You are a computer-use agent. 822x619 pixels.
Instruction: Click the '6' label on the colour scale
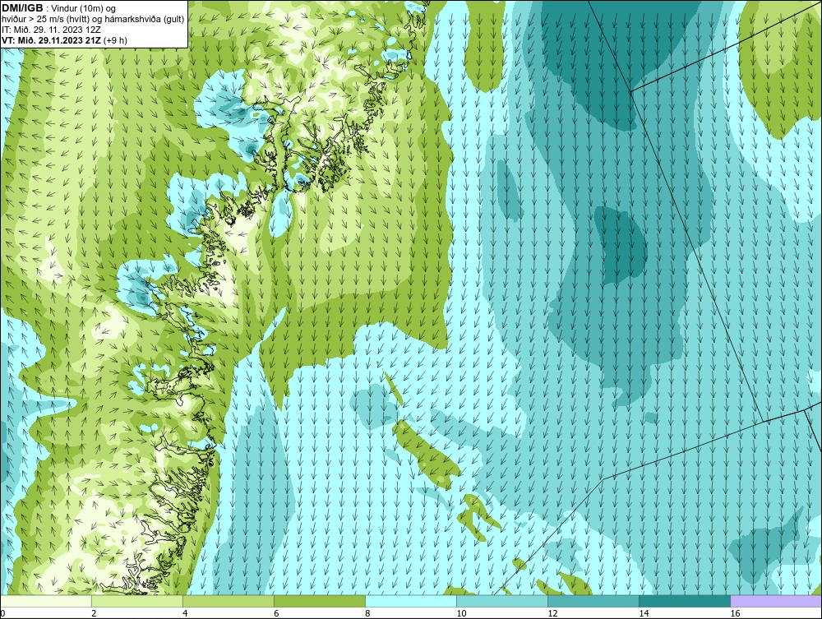[276, 613]
